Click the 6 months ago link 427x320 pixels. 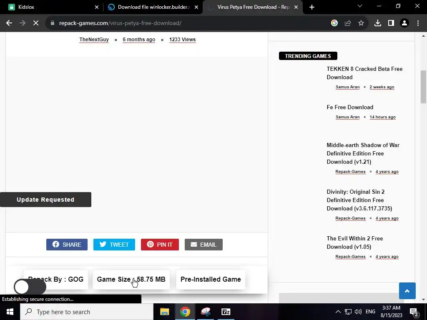139,40
